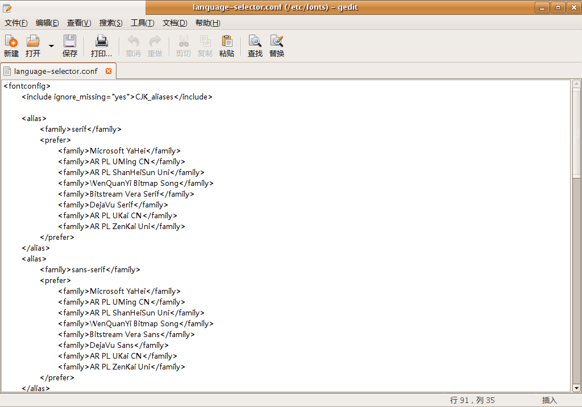582x407 pixels.
Task: Open the 帮助(H) menu
Action: (x=208, y=23)
